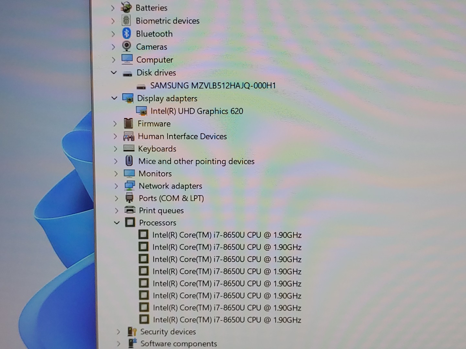Screen dimensions: 466x349
Task: Click the Monitors category icon
Action: click(x=129, y=173)
